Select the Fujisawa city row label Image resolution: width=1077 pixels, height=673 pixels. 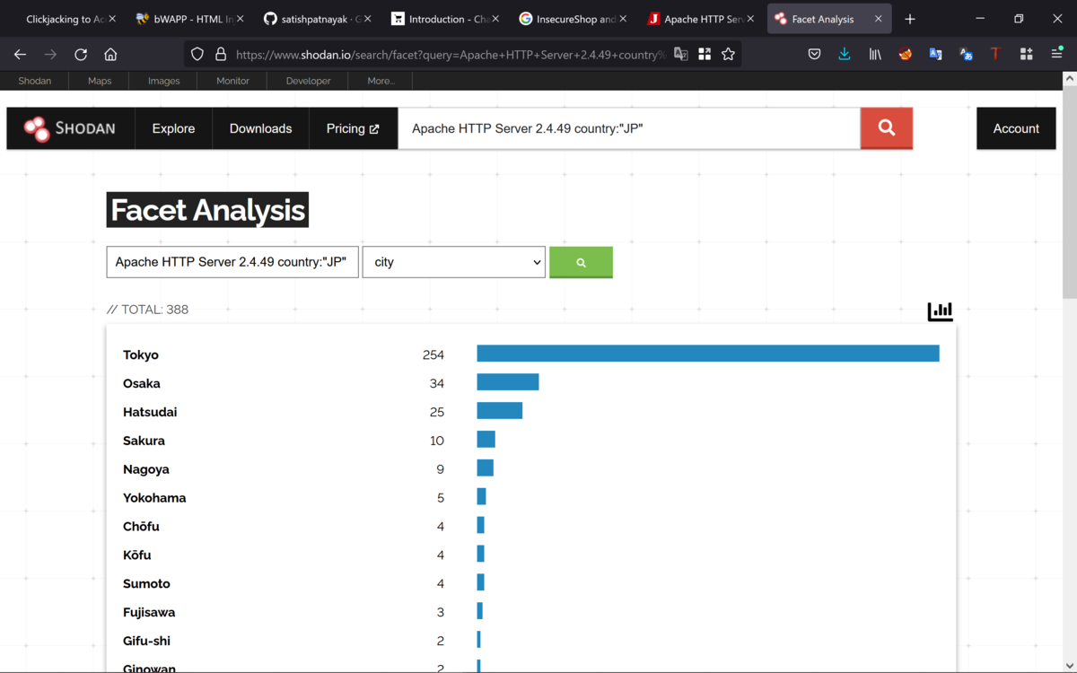click(x=149, y=613)
